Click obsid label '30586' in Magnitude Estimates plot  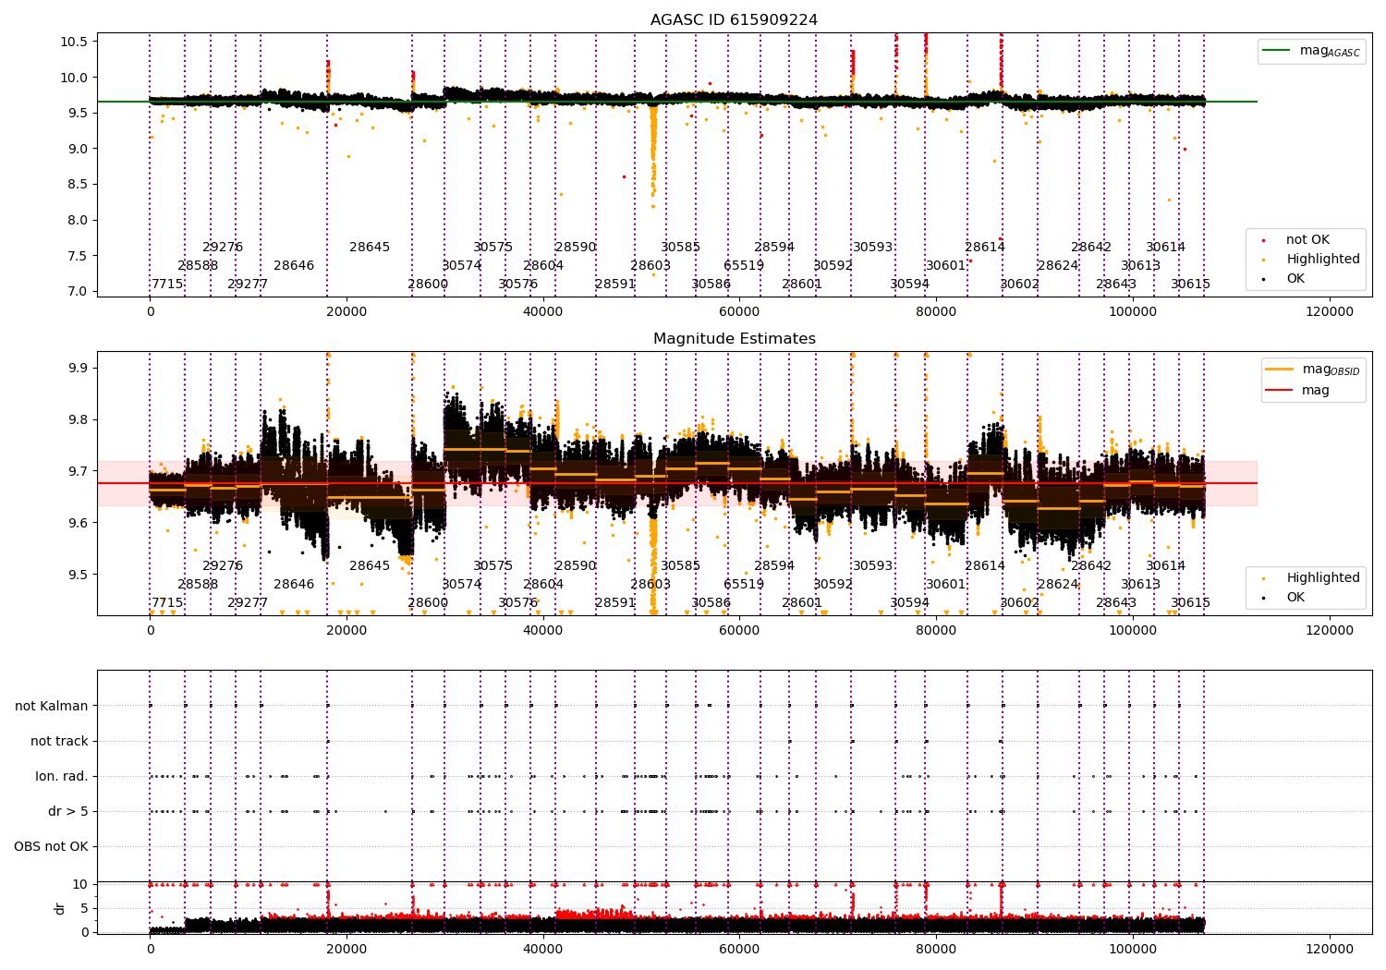(711, 603)
